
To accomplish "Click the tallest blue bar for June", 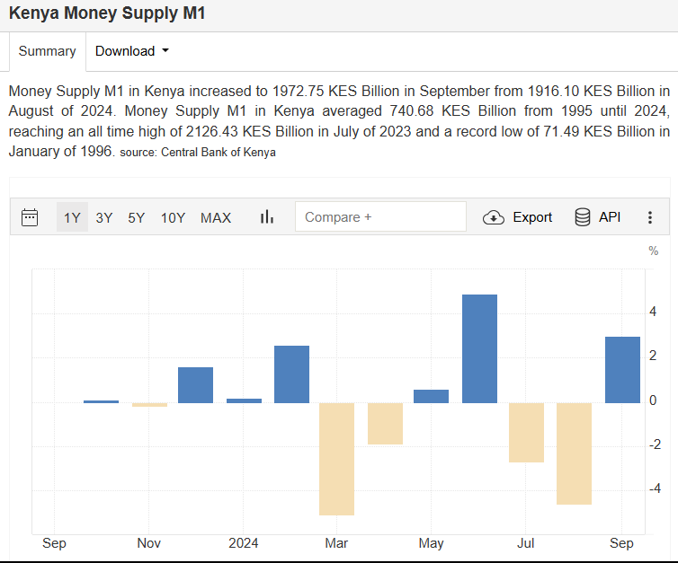I will pos(479,348).
